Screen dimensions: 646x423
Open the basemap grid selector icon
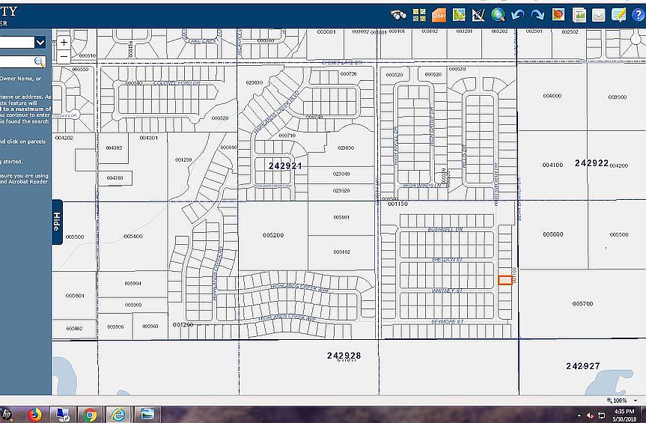coord(419,15)
